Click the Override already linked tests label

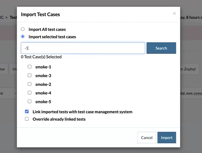(x=59, y=119)
